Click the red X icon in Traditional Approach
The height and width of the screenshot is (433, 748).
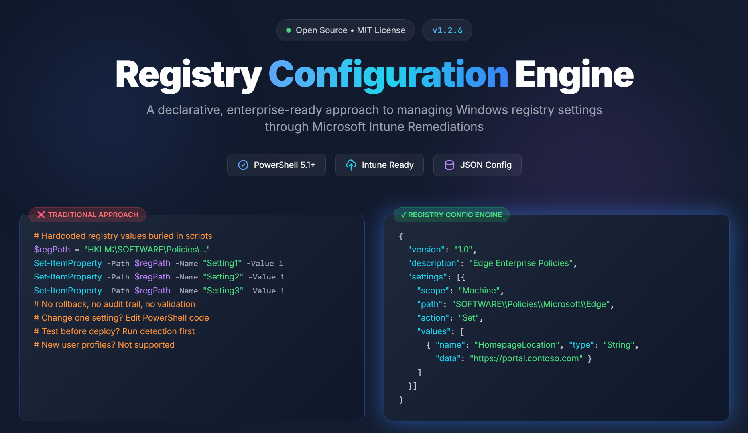pyautogui.click(x=41, y=215)
